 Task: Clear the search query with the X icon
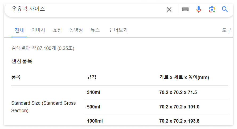pos(169,9)
